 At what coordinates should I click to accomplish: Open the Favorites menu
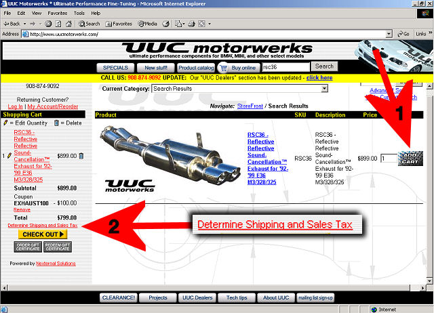tap(57, 13)
